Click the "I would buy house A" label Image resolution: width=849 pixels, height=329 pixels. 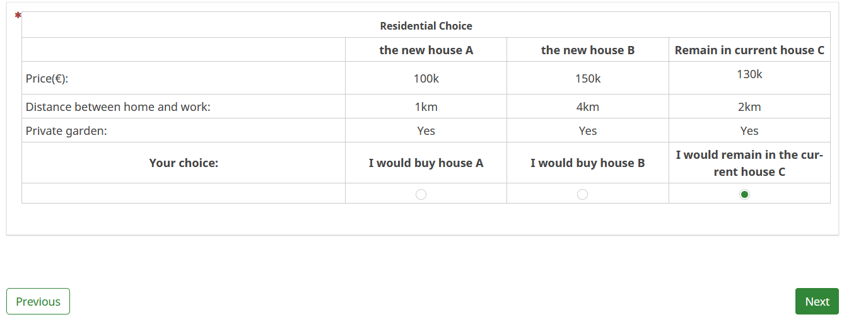coord(426,163)
